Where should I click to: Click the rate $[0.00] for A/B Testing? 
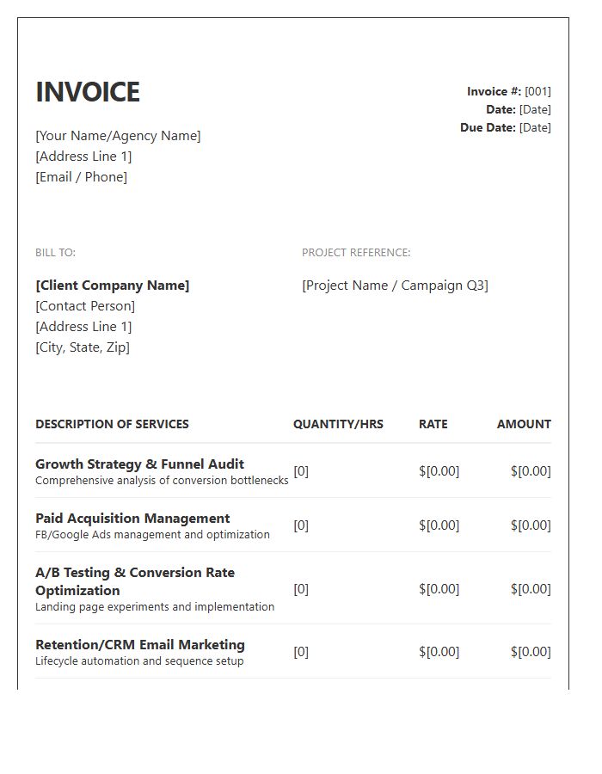tap(439, 589)
